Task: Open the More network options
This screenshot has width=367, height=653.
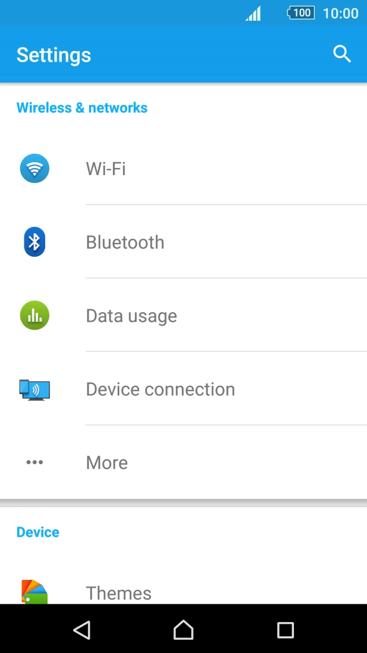Action: (x=178, y=462)
